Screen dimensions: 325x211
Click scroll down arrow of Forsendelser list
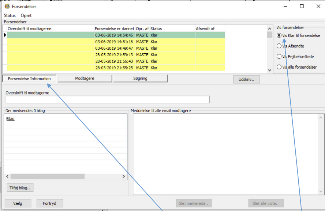tap(269, 70)
